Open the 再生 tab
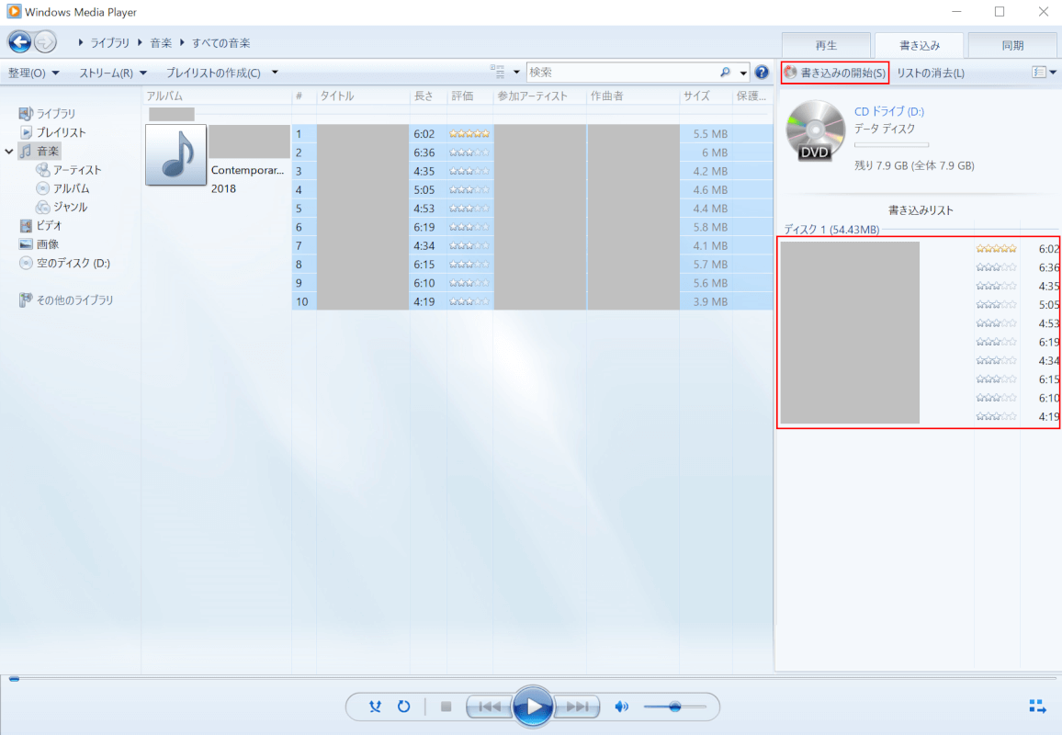The image size is (1062, 735). click(826, 45)
